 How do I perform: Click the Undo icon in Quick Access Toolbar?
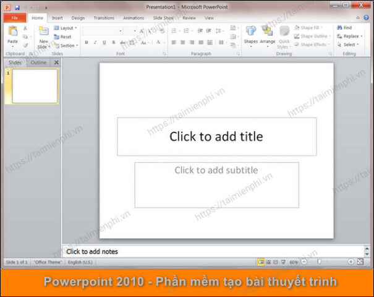click(26, 7)
